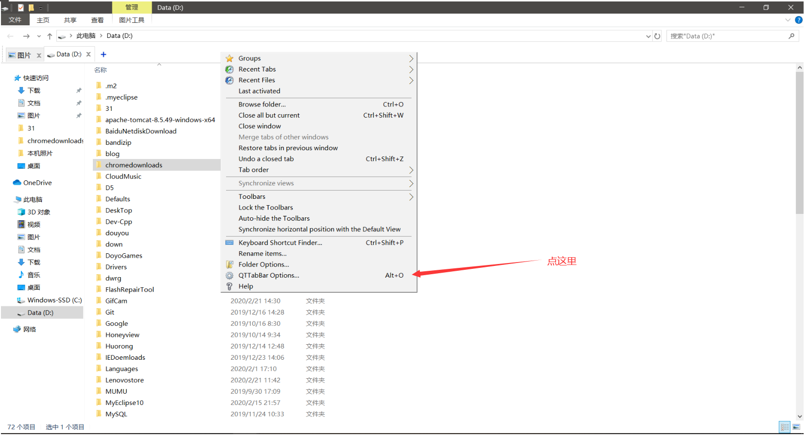Go back using the back arrow
806x439 pixels.
pyautogui.click(x=10, y=36)
